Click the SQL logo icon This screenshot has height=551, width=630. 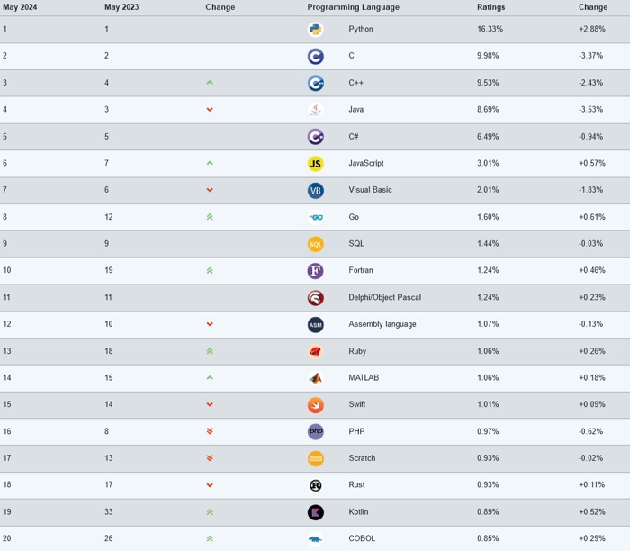(x=315, y=244)
